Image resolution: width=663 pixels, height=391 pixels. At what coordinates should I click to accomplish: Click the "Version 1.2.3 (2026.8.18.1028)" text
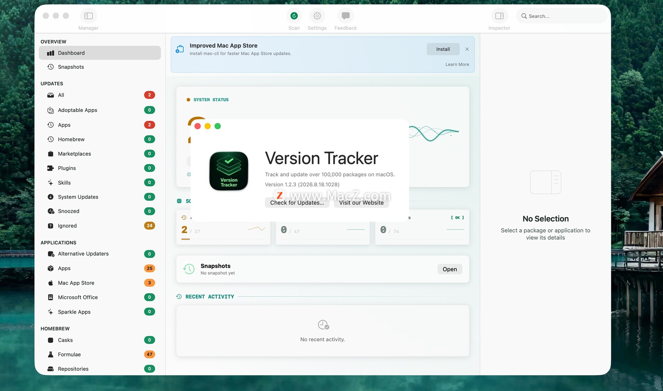click(x=302, y=184)
